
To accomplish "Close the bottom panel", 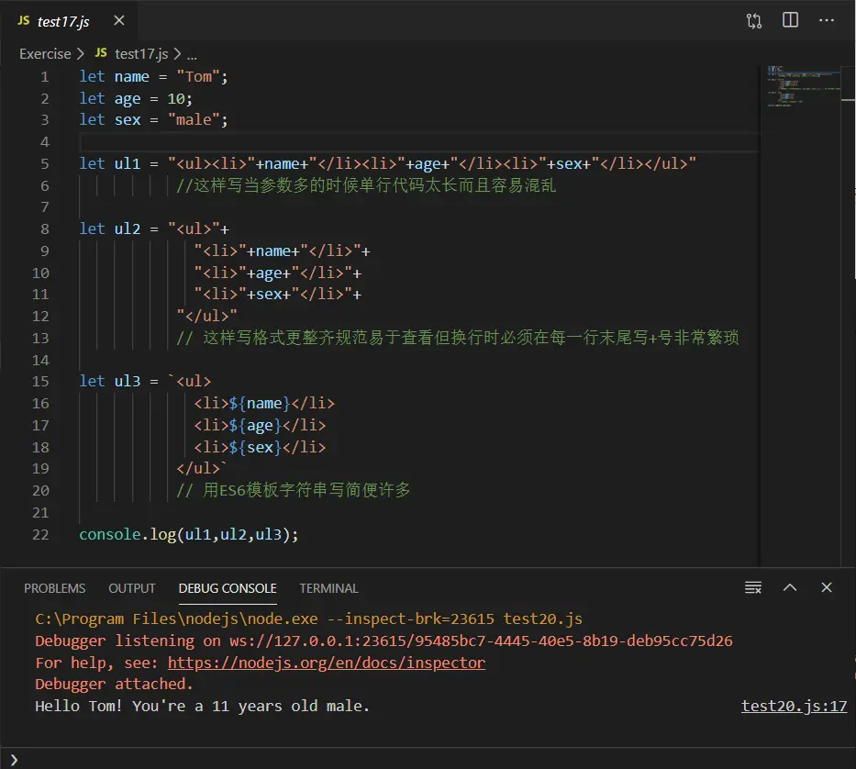I will point(827,588).
